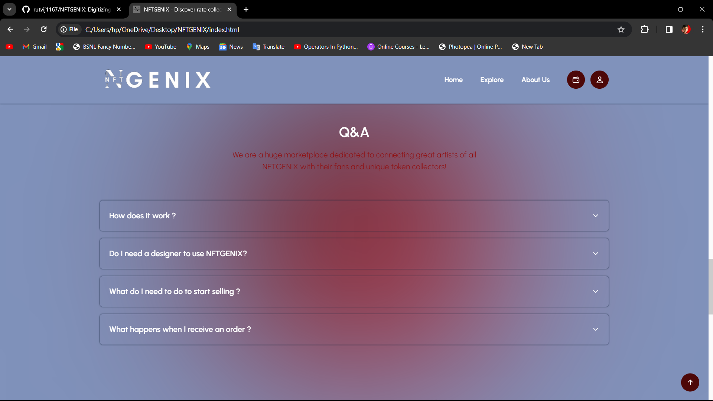Click the user profile icon button
This screenshot has width=713, height=401.
click(599, 80)
